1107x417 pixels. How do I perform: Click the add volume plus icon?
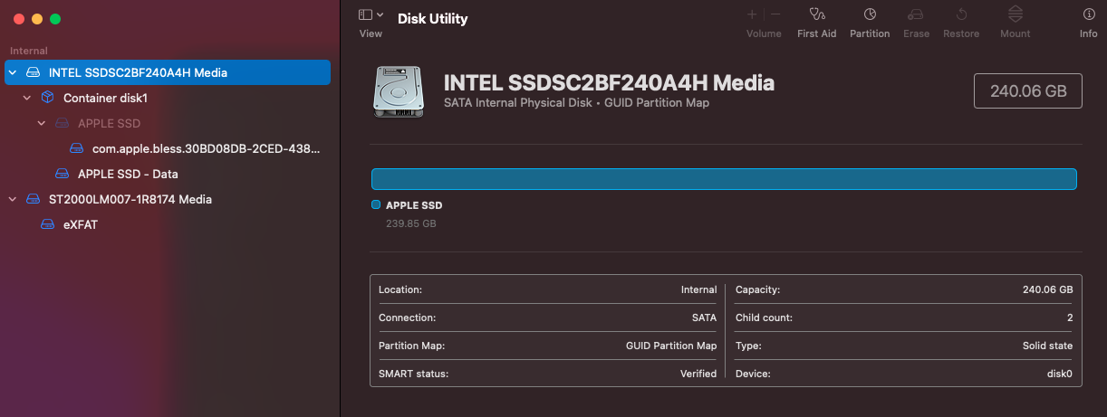coord(752,14)
